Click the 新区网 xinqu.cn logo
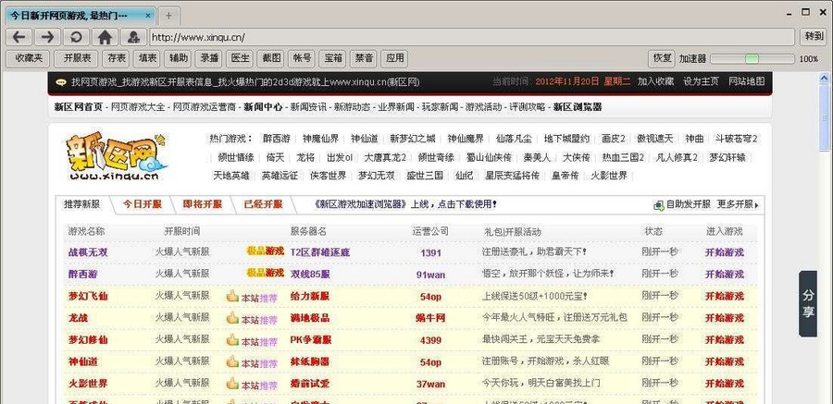This screenshot has height=404, width=833. tap(116, 156)
